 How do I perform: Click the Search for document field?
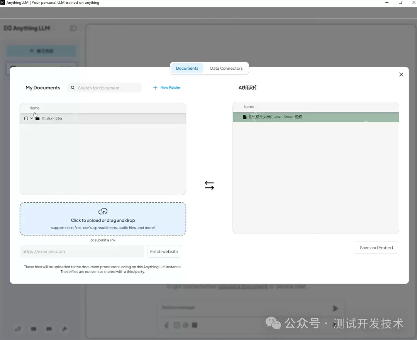pos(104,88)
